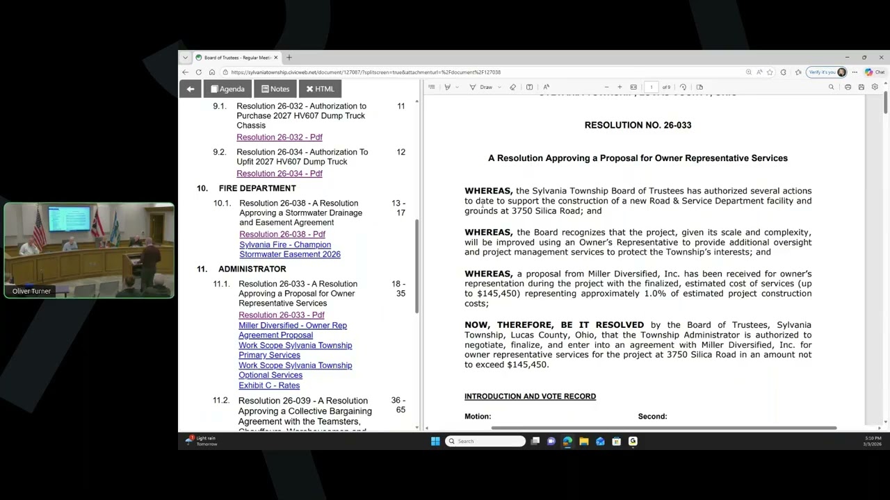
Task: Expand highlight color options dropdown
Action: [x=458, y=87]
